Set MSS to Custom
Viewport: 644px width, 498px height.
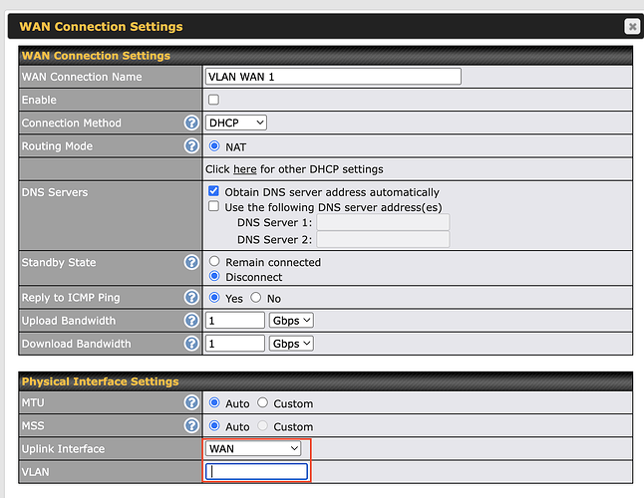pyautogui.click(x=262, y=426)
